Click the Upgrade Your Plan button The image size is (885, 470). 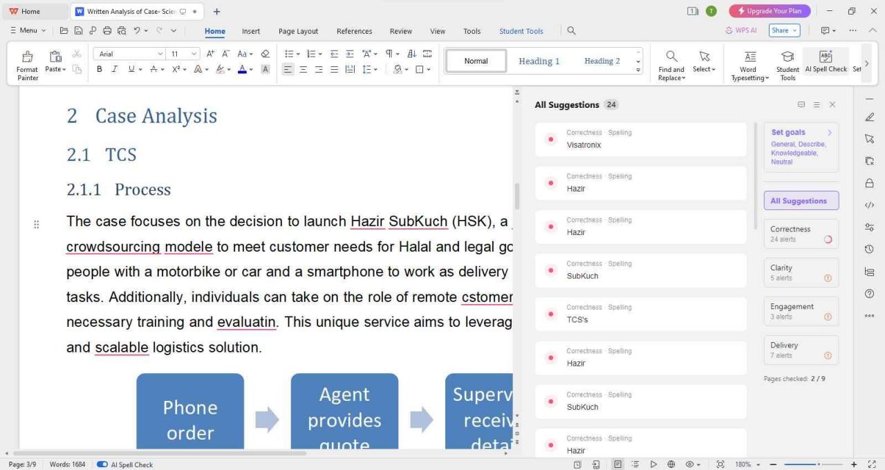pyautogui.click(x=770, y=11)
